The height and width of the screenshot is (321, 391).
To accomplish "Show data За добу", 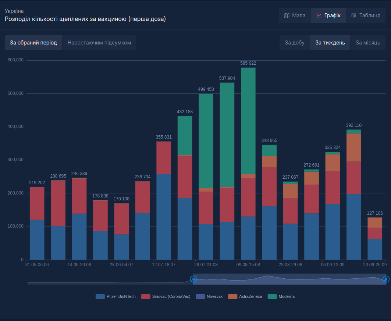I will click(x=295, y=43).
